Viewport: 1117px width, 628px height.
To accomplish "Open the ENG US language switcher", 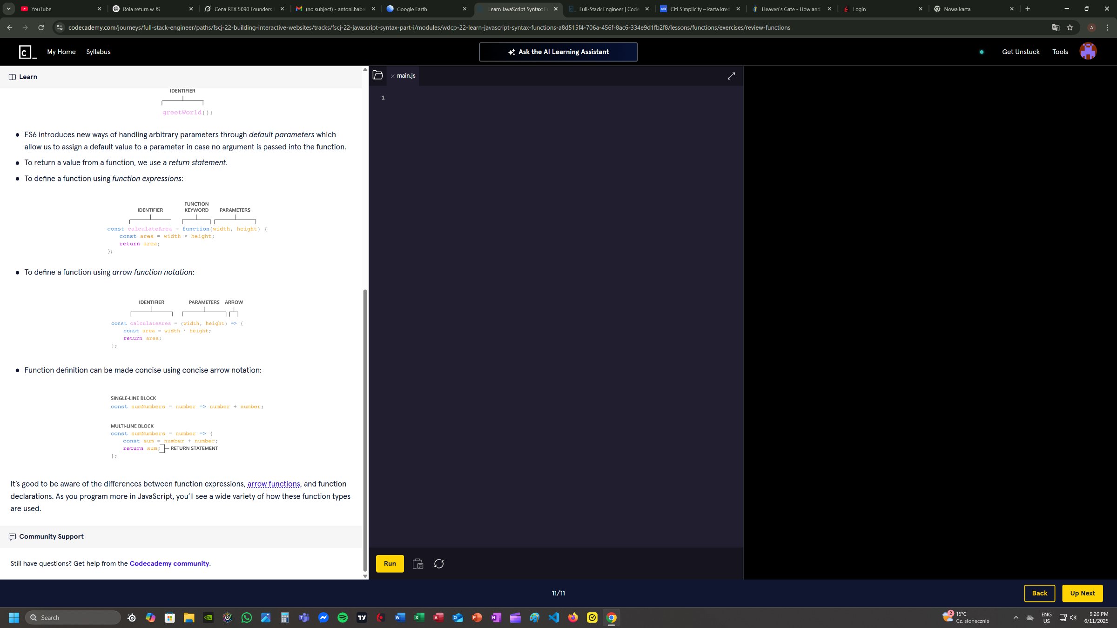I will click(1047, 617).
